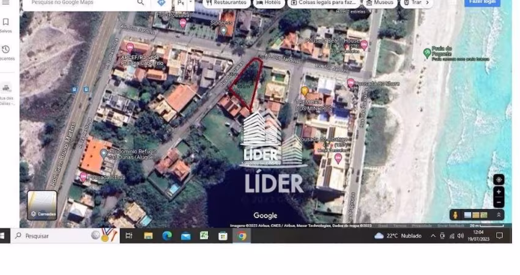Click the Pousada do Albatroz hotel pin
Viewport: 520px width, 275px height.
[x=338, y=159]
